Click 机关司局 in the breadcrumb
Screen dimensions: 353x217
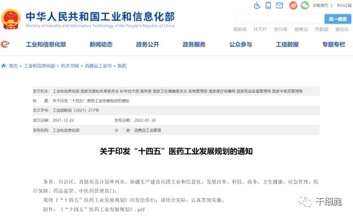(70, 66)
